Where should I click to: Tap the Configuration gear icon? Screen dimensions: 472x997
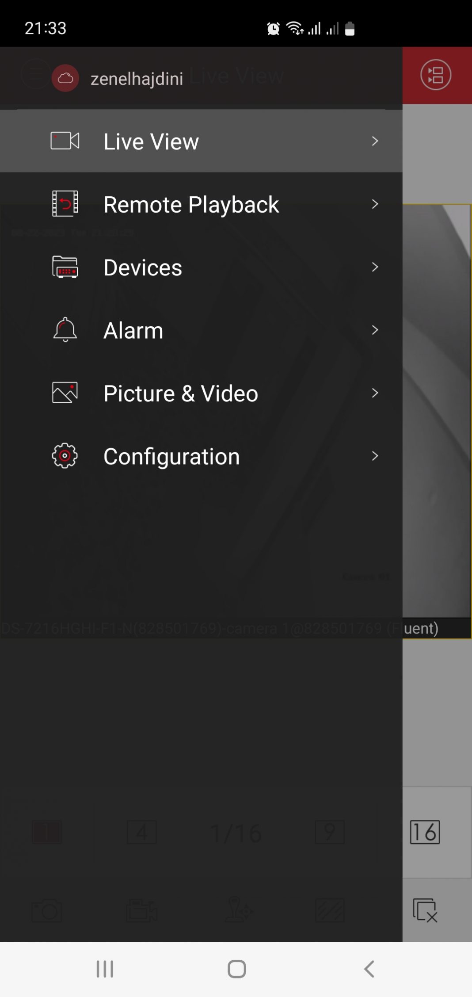pyautogui.click(x=65, y=456)
